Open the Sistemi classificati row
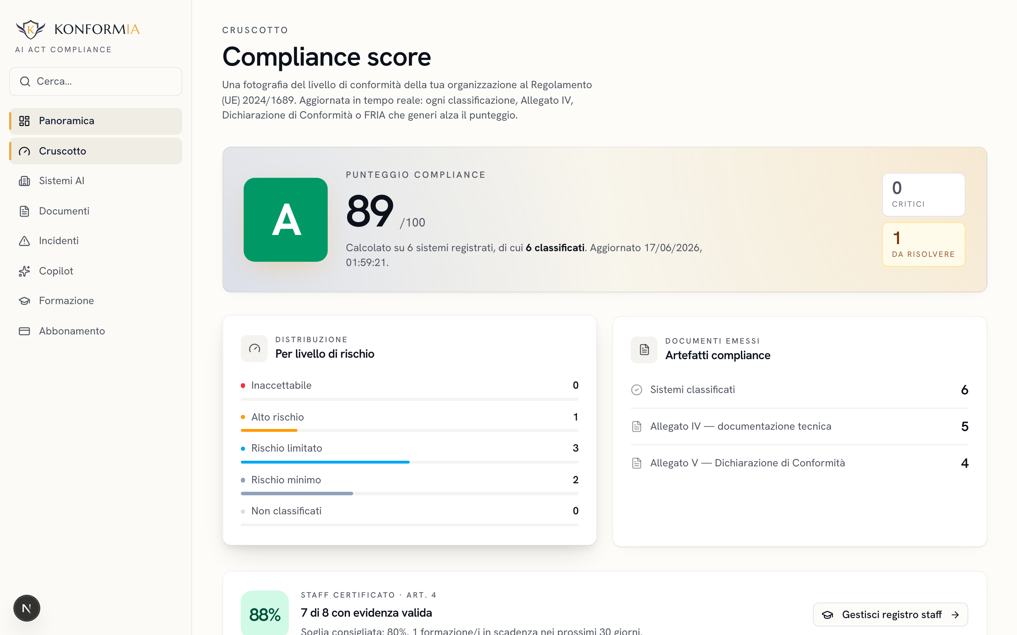Image resolution: width=1017 pixels, height=635 pixels. [x=799, y=390]
